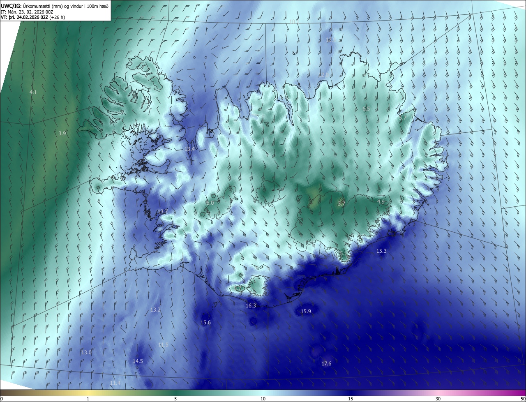The height and width of the screenshot is (402, 526).
Task: Click the 15.3 value label
Action: (x=381, y=251)
